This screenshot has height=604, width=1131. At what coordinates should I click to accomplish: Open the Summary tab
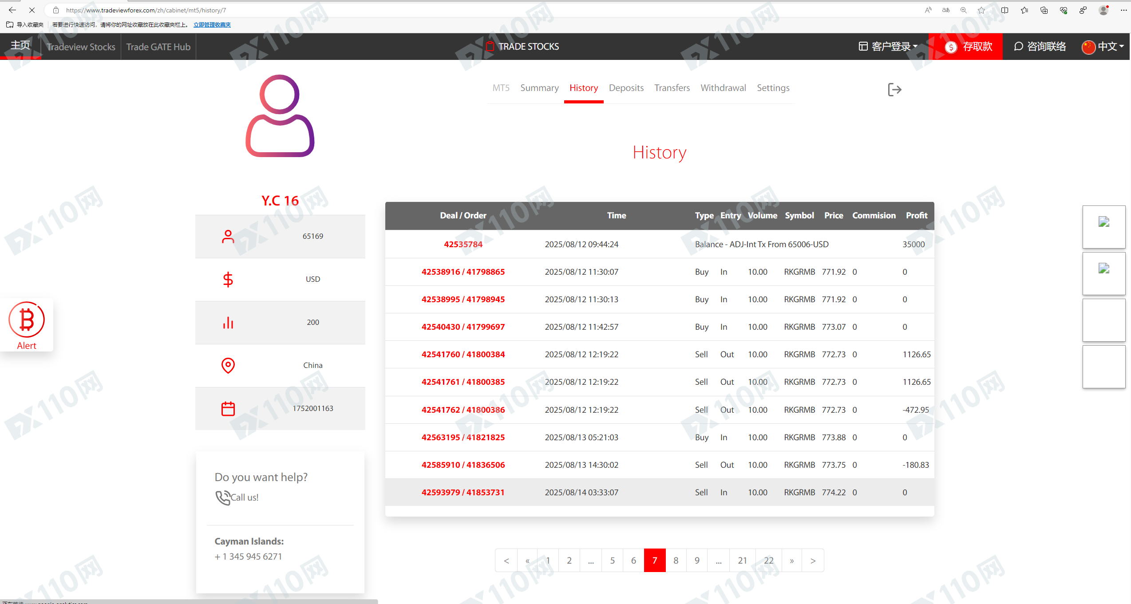click(539, 88)
